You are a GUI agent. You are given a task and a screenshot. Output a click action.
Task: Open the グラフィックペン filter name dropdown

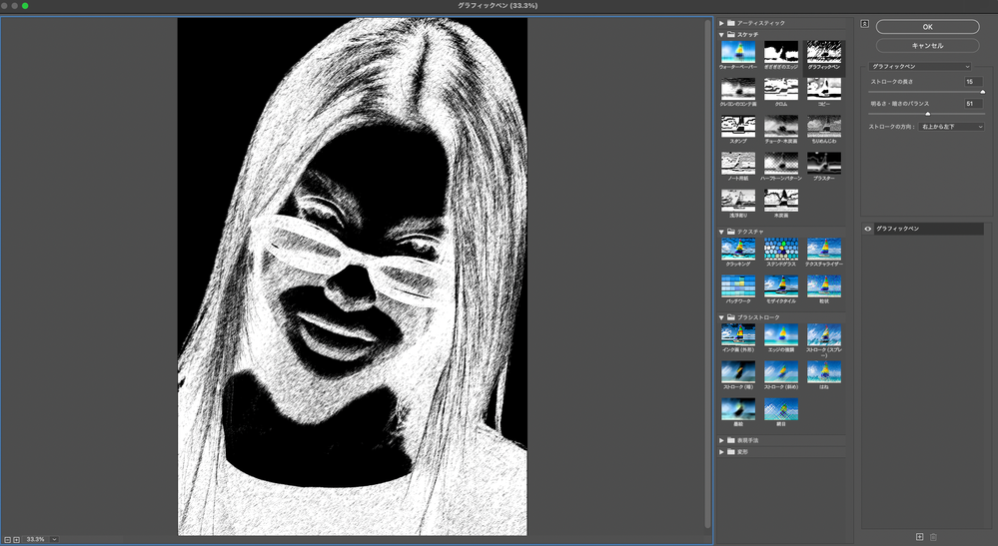[x=920, y=66]
